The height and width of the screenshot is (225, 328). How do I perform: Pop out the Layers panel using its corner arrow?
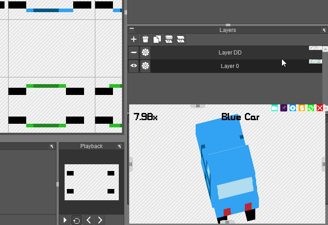coord(324,30)
